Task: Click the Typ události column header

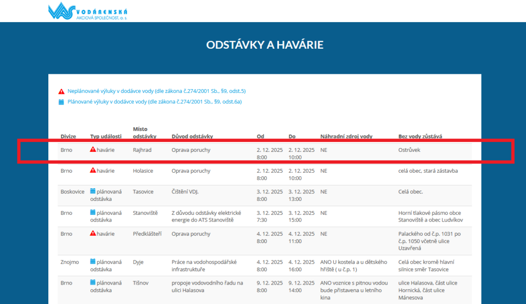Action: click(x=106, y=136)
